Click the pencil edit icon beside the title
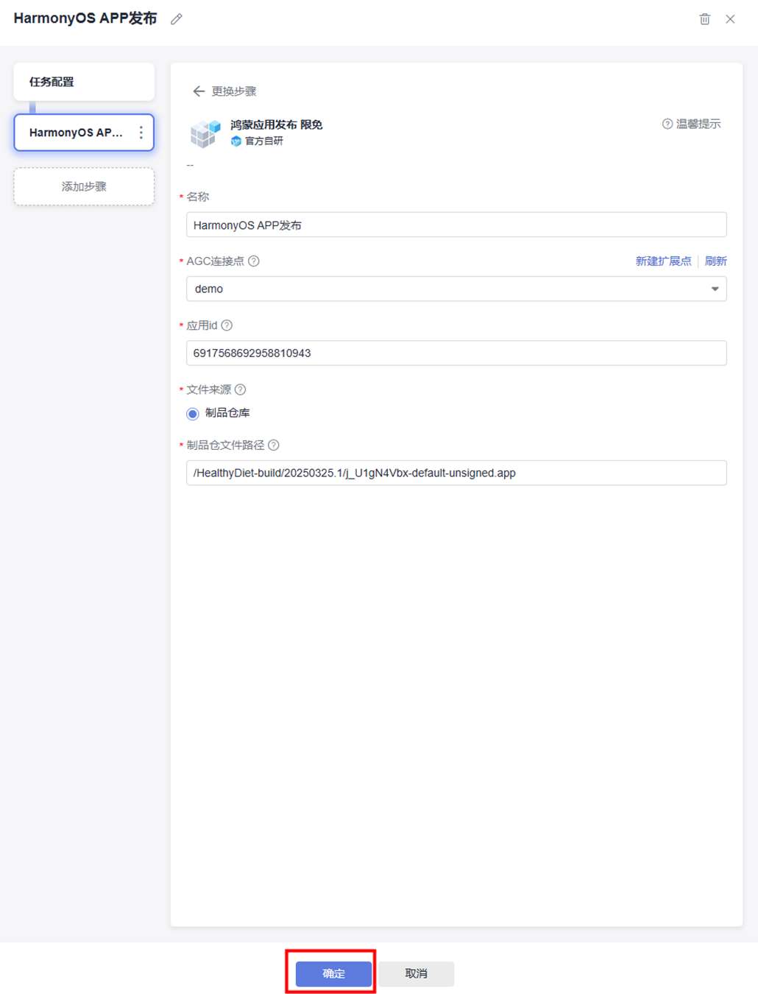 click(177, 19)
